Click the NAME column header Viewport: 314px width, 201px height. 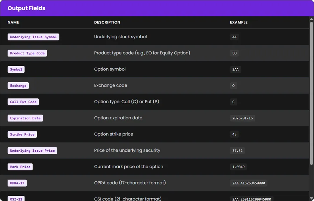click(x=13, y=22)
